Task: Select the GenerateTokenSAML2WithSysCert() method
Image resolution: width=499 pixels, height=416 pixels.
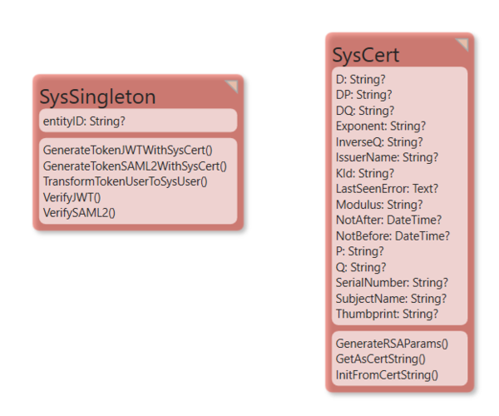Action: (135, 166)
